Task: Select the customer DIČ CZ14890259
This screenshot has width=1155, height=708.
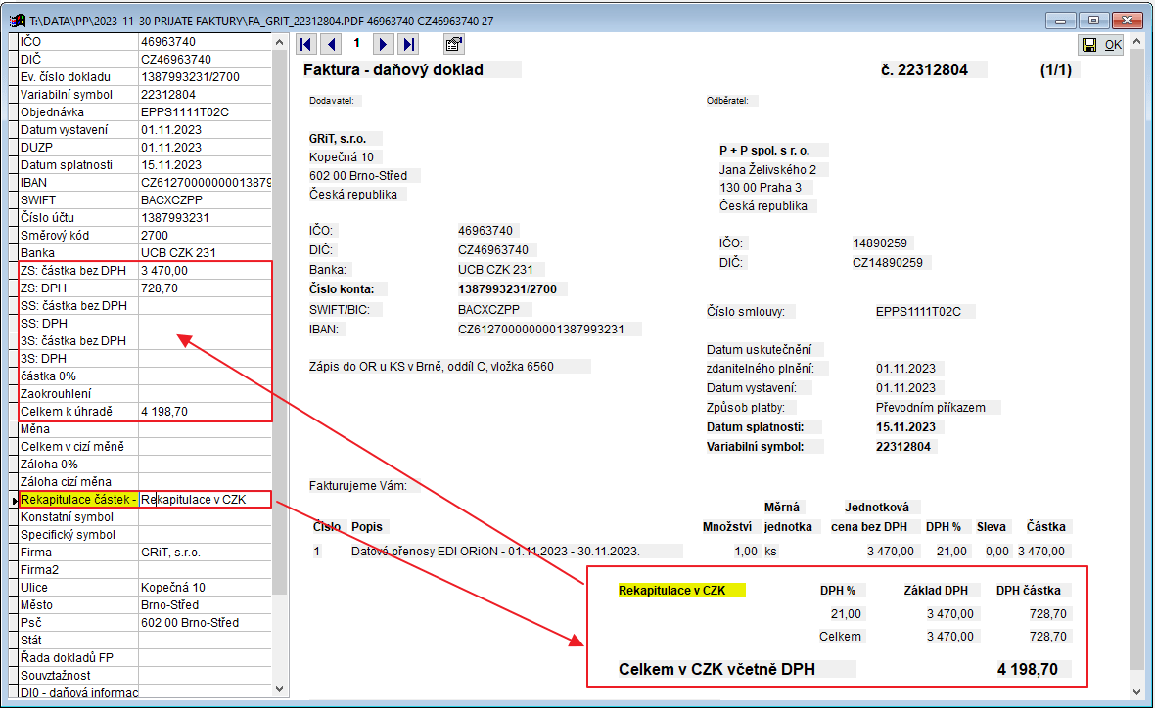Action: coord(888,263)
